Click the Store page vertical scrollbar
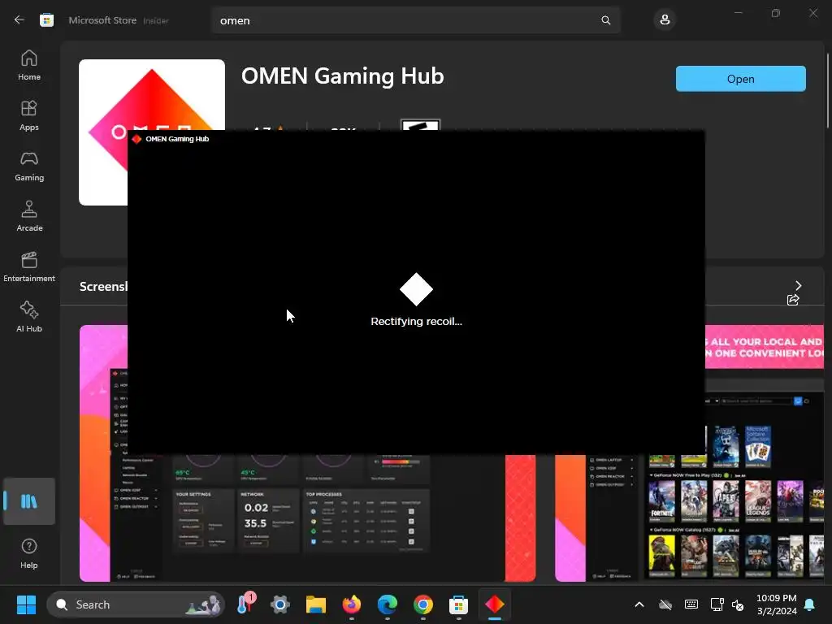832x624 pixels. pos(827,90)
